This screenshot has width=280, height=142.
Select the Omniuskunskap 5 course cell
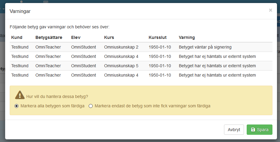click(121, 66)
